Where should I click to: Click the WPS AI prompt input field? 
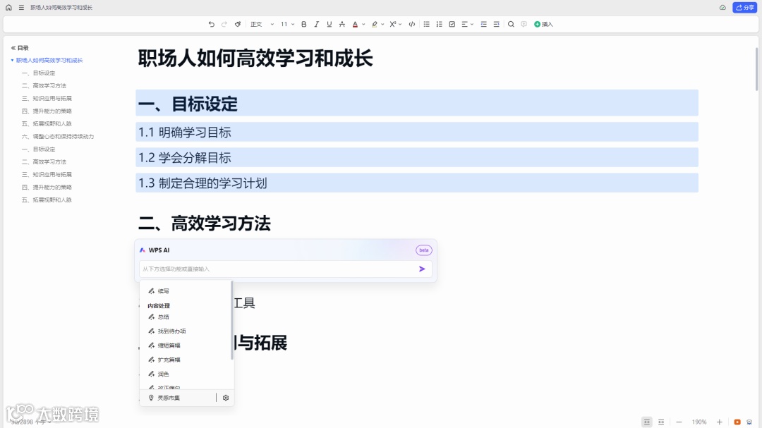277,269
